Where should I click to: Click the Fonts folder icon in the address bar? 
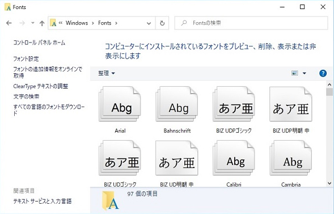pos(53,23)
